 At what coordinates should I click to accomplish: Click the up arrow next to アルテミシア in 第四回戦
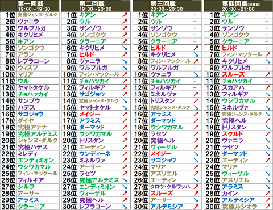tap(267, 200)
